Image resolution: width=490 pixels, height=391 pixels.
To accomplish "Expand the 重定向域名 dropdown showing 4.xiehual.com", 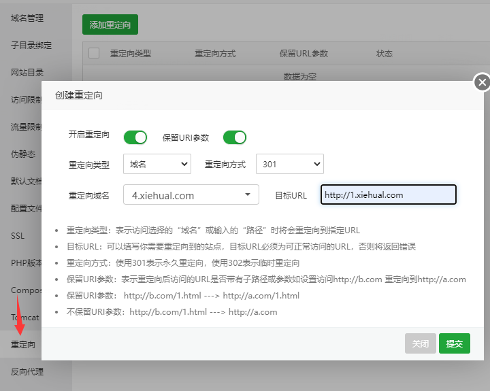I will tap(191, 194).
